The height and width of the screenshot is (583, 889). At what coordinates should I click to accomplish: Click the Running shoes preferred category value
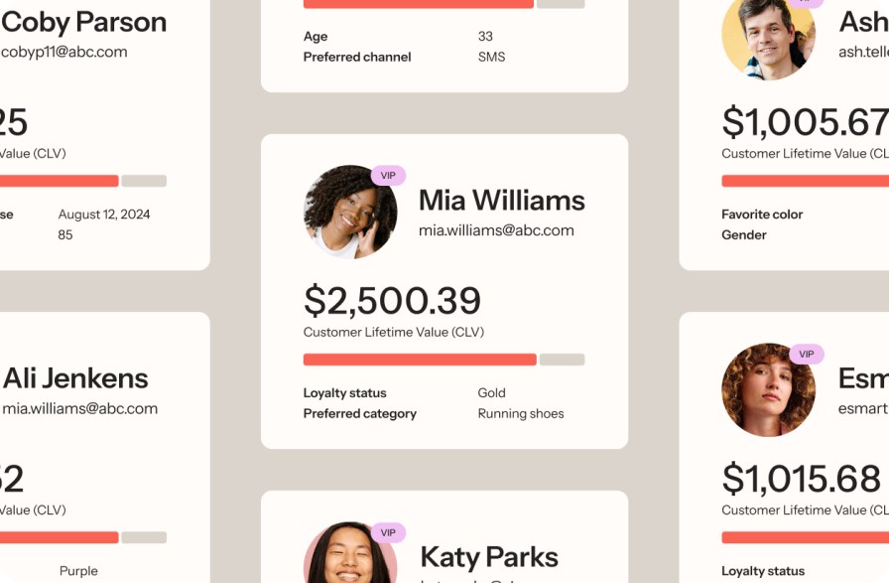pyautogui.click(x=520, y=413)
